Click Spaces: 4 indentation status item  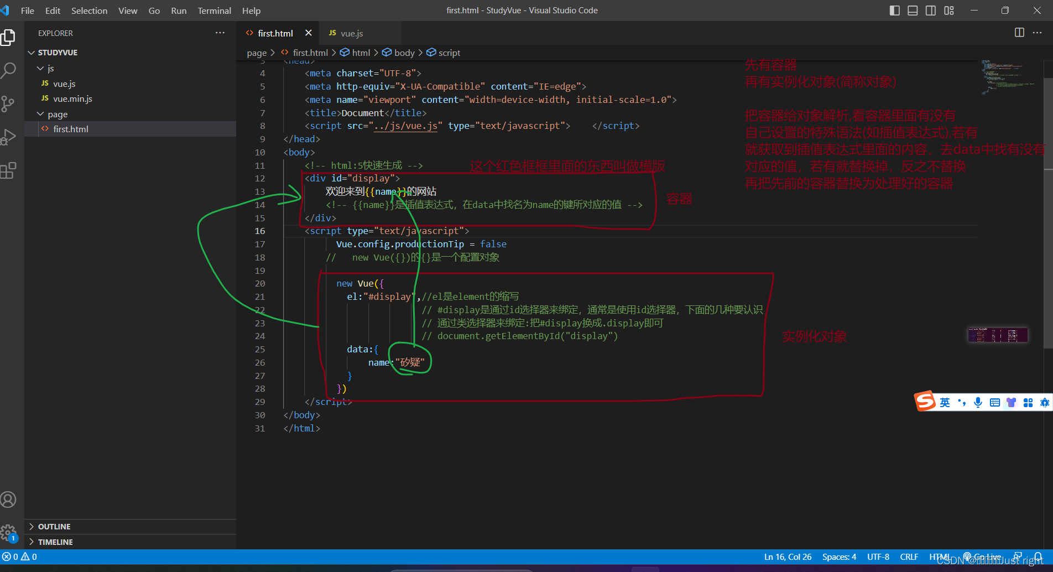(839, 557)
